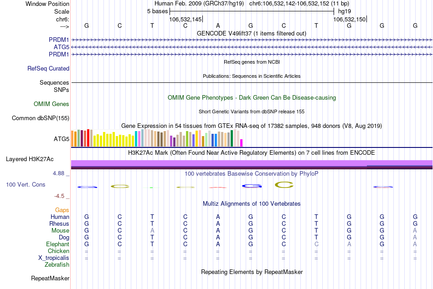Click the hg19 label beside the scale bar
The image size is (433, 289).
(x=345, y=11)
